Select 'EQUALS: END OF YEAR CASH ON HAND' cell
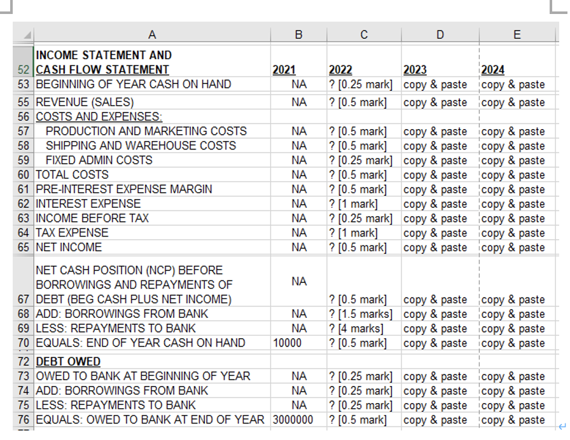This screenshot has width=570, height=440. tap(152, 343)
